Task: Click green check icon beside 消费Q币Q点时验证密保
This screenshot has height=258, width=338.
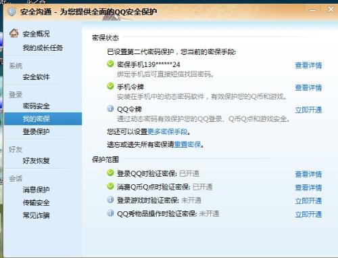Action: point(110,186)
